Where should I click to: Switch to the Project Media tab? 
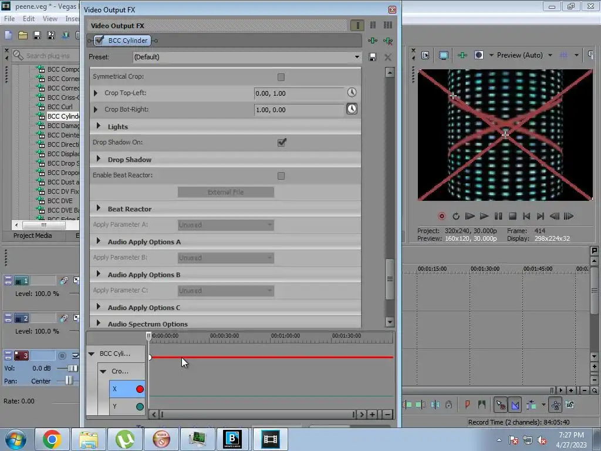pos(33,235)
